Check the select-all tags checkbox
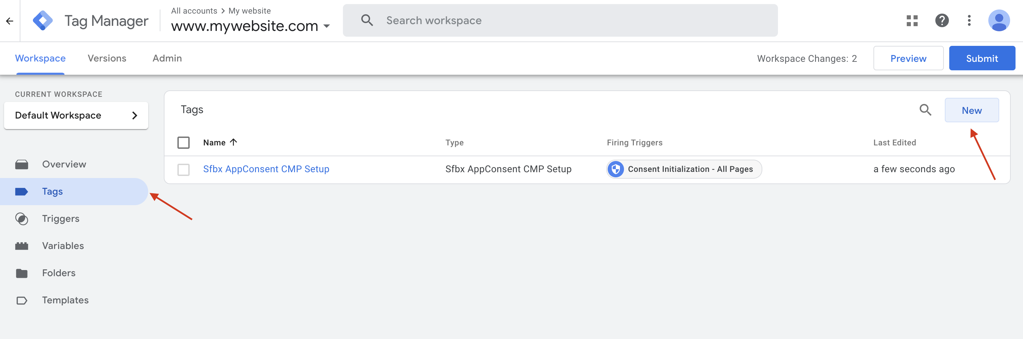1023x339 pixels. point(184,142)
